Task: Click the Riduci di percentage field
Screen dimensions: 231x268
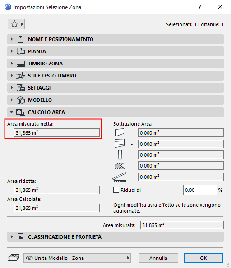Action: click(200, 190)
